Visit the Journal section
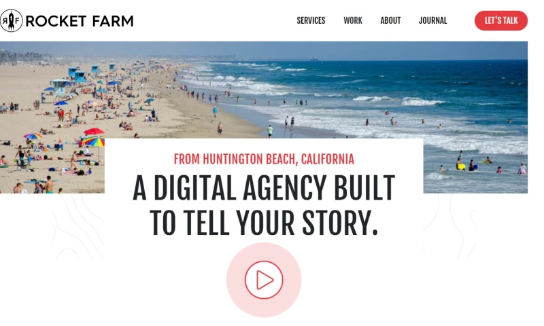This screenshot has height=326, width=544. coord(432,20)
